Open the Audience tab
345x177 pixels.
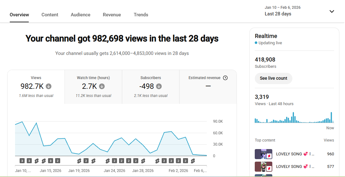click(x=81, y=15)
